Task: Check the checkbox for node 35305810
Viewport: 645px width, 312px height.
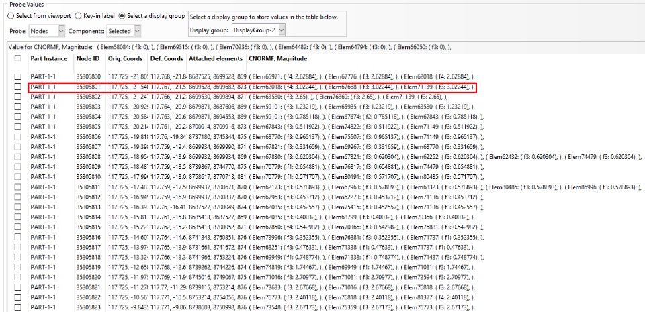Action: coord(17,176)
